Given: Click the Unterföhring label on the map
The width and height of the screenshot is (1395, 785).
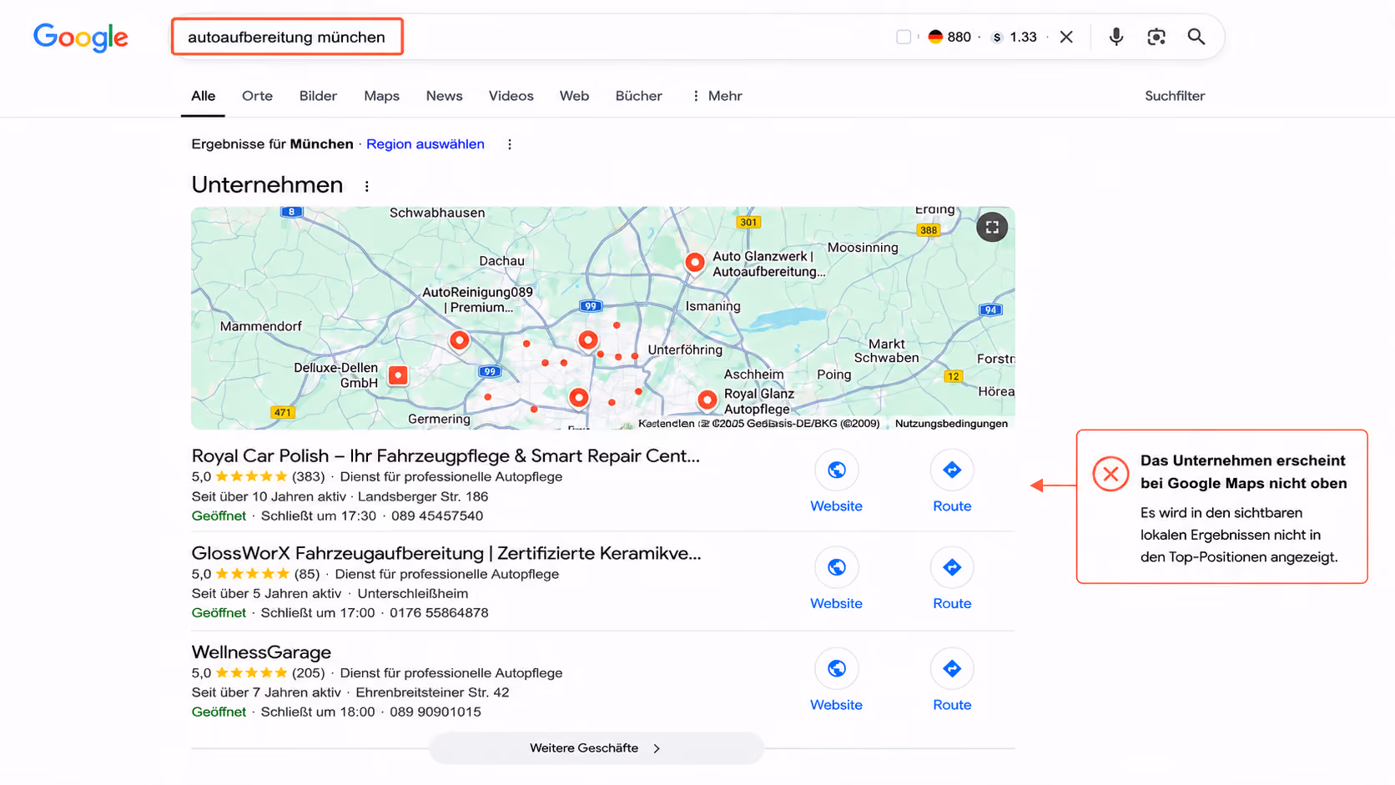Looking at the screenshot, I should (x=685, y=350).
